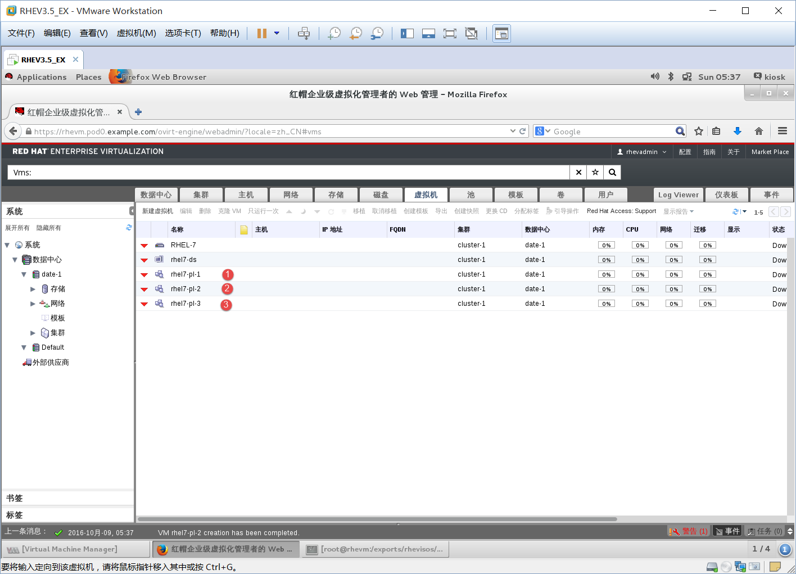Open the 文件(F) menu in VMware

(x=21, y=33)
